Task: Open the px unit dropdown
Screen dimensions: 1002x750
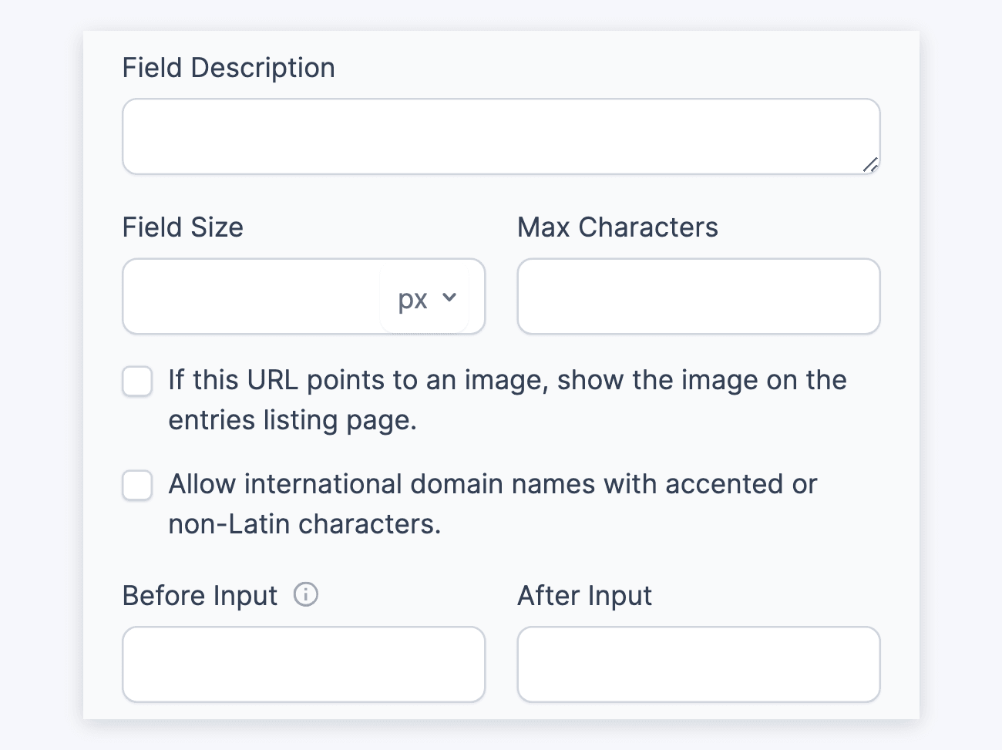Action: 426,298
